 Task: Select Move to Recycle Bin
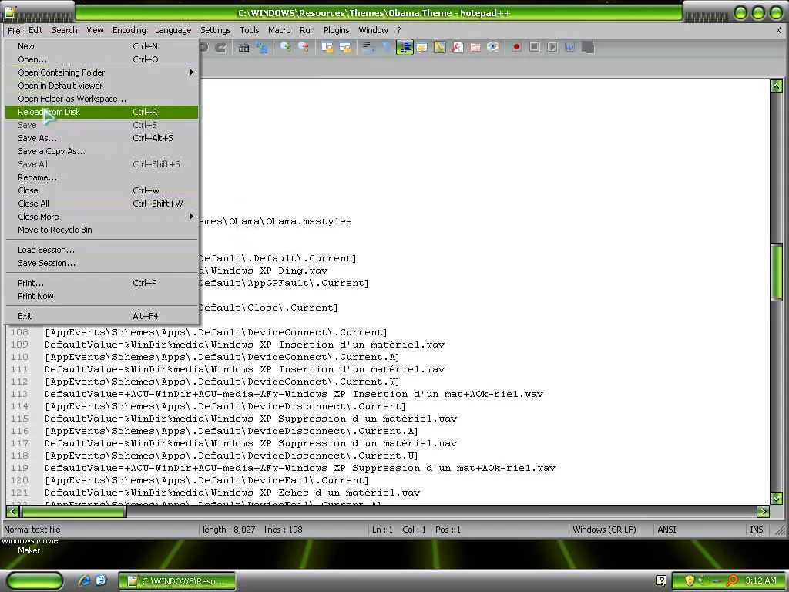pos(102,230)
